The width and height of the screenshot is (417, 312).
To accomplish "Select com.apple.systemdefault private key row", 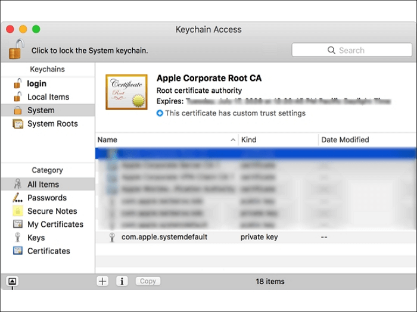I will pyautogui.click(x=256, y=237).
